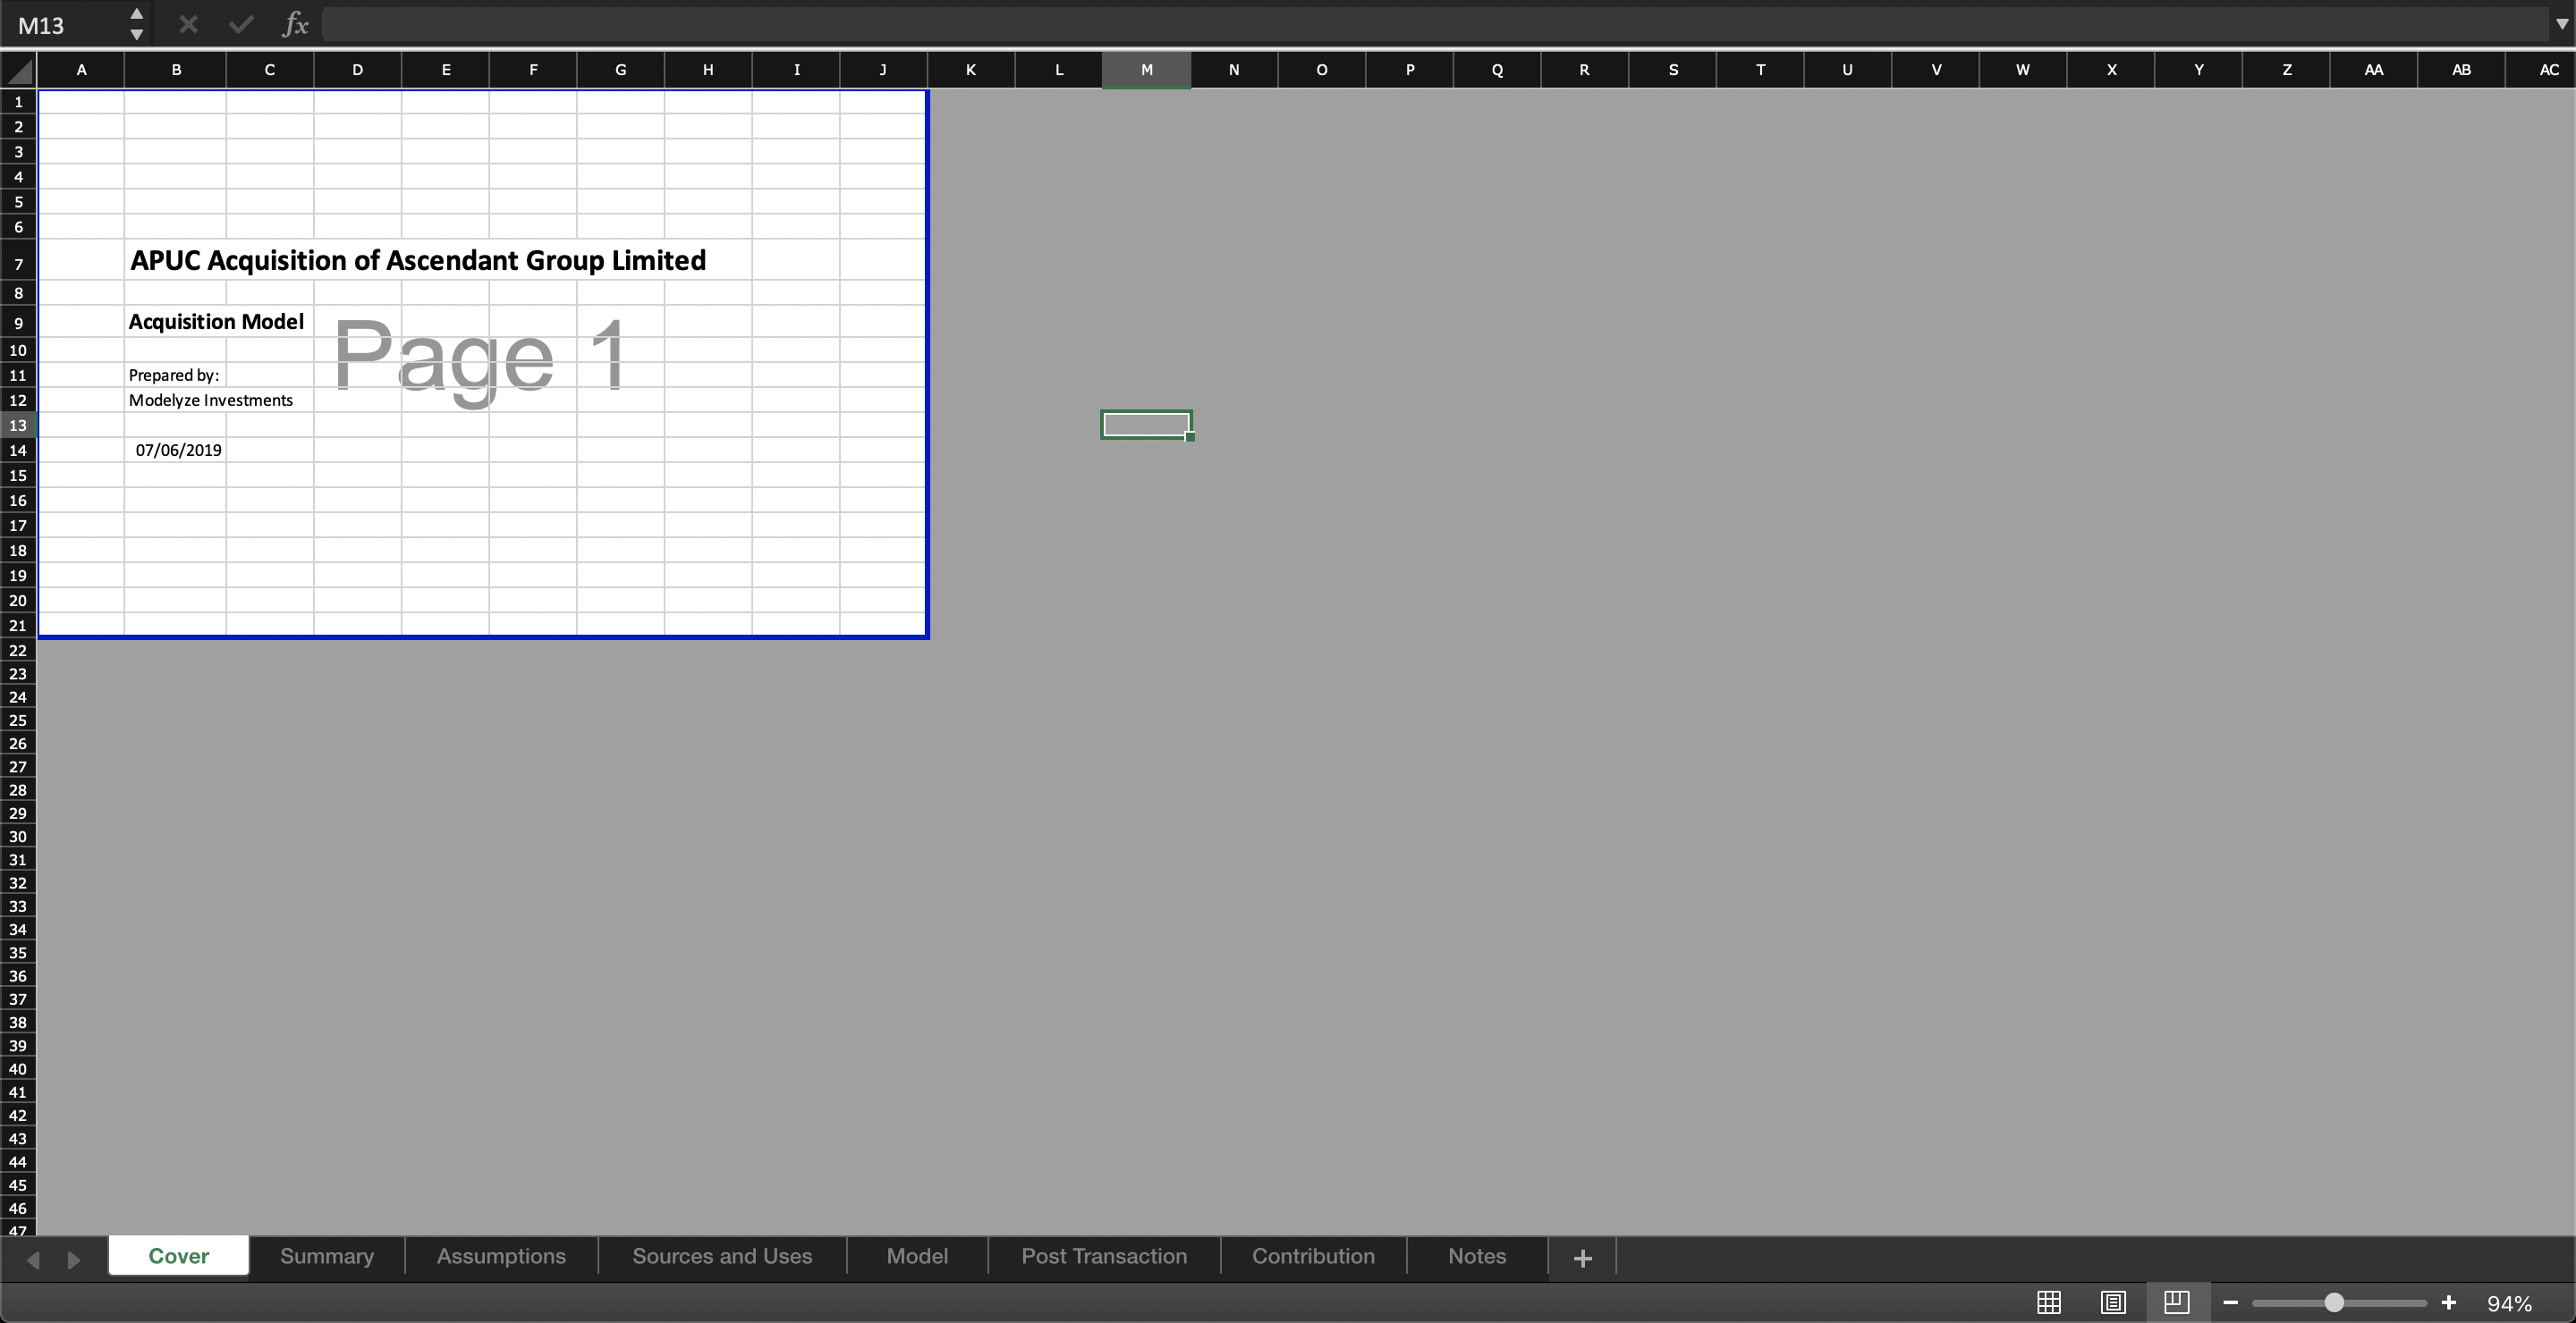Click the 94% zoom level
The width and height of the screenshot is (2576, 1323).
pyautogui.click(x=2509, y=1303)
